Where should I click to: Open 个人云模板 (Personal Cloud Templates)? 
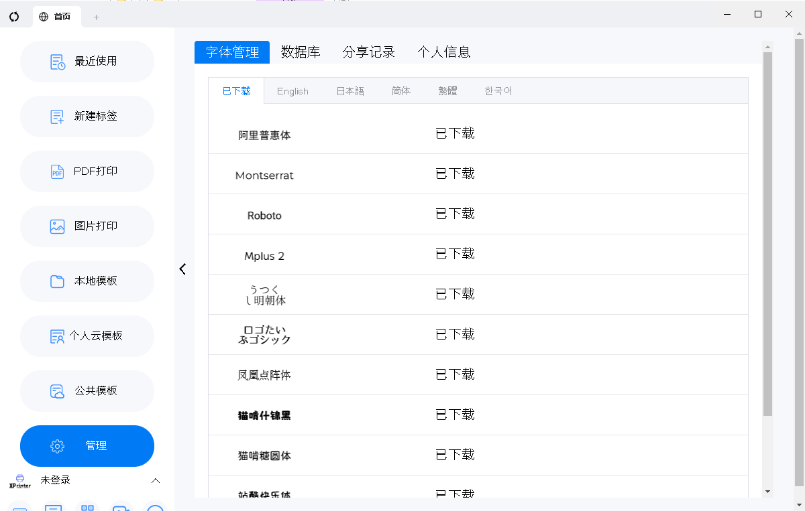point(57,336)
